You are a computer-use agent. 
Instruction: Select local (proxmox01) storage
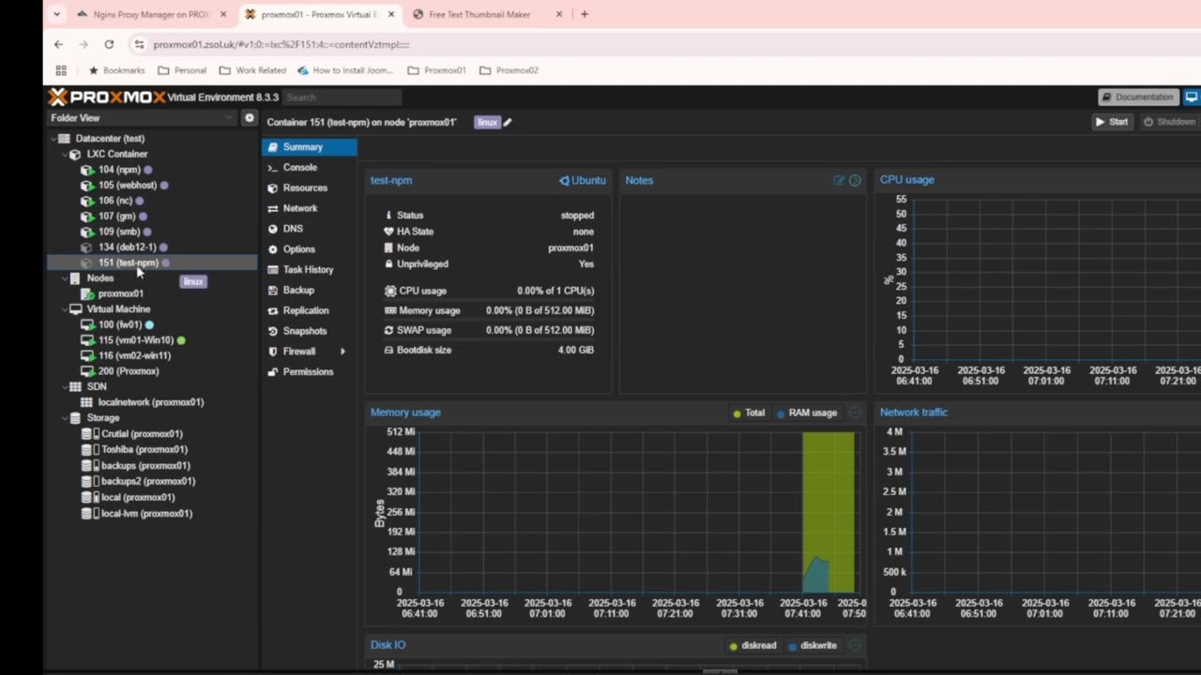click(x=138, y=498)
